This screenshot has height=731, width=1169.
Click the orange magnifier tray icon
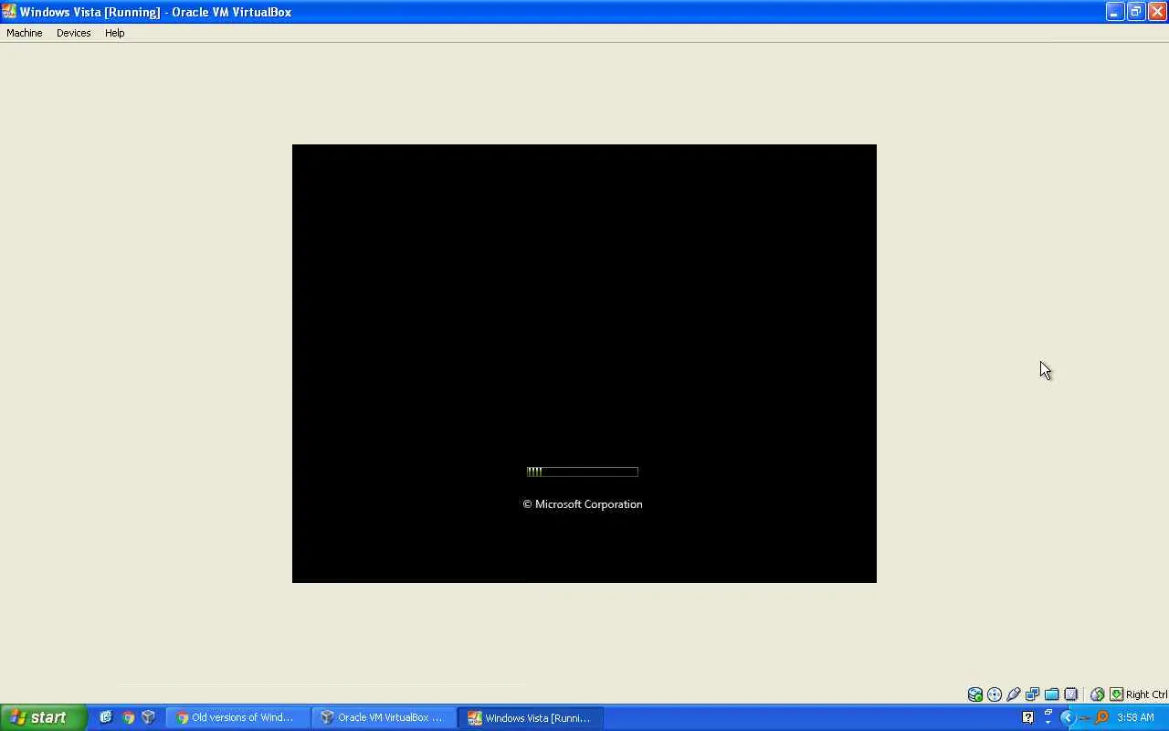[1101, 717]
